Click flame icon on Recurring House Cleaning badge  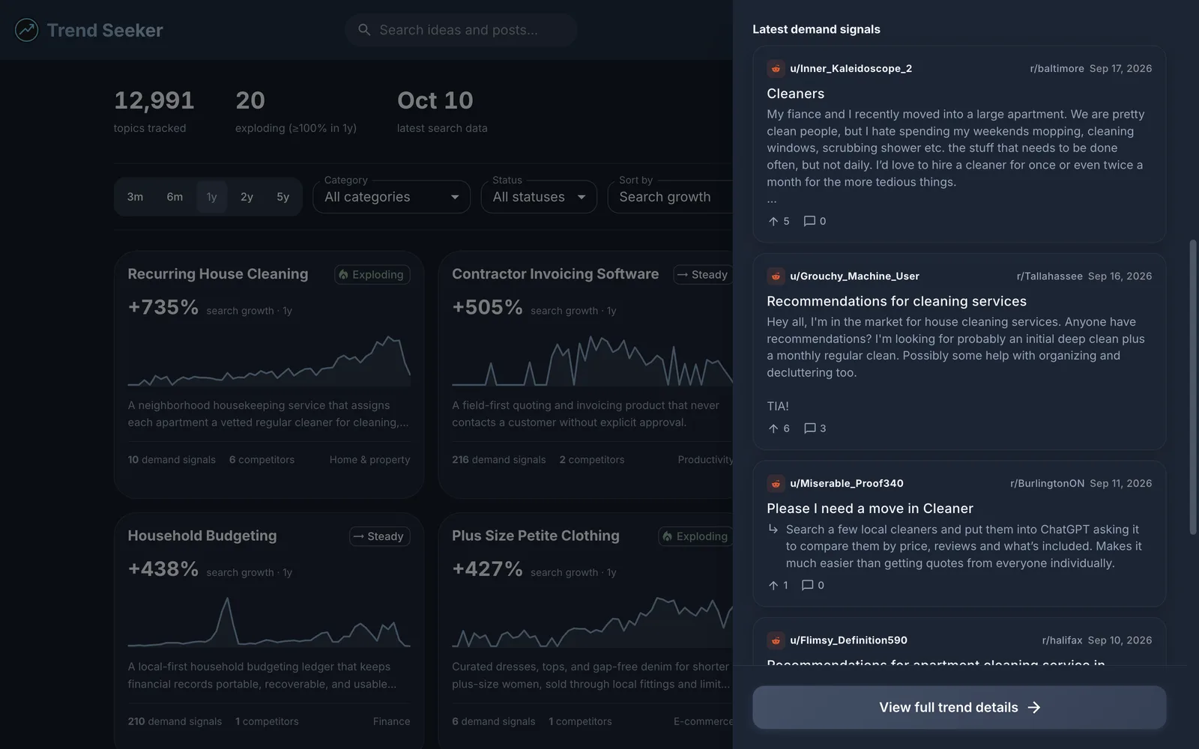pyautogui.click(x=343, y=275)
